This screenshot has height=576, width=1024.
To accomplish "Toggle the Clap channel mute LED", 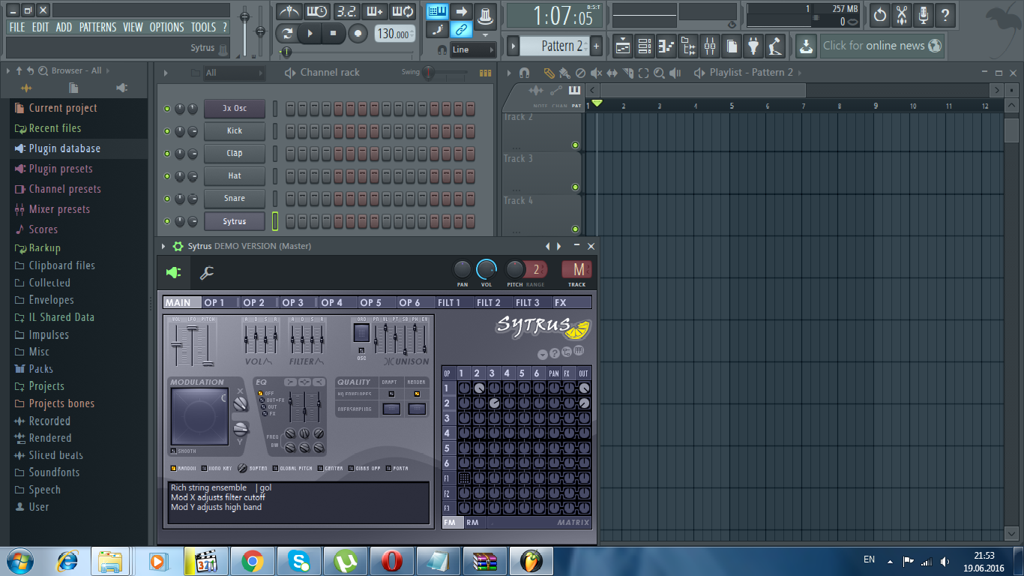I will [167, 154].
